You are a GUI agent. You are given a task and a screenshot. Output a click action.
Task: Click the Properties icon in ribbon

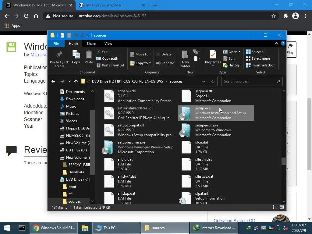(213, 58)
